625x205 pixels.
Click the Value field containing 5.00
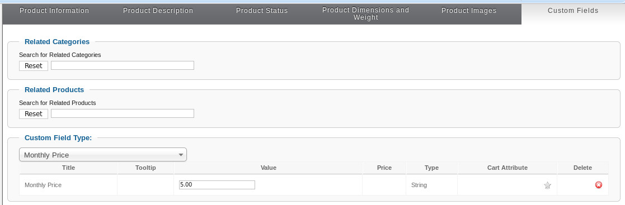[x=217, y=185]
